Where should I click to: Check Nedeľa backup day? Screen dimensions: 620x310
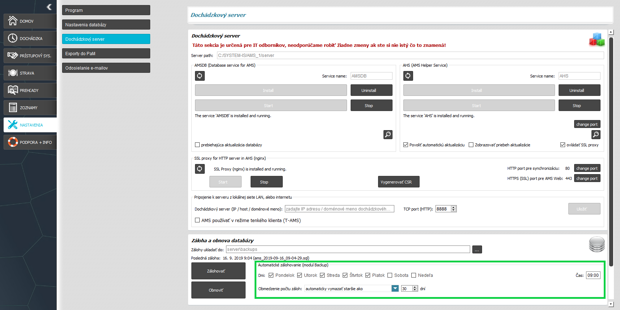coord(413,275)
